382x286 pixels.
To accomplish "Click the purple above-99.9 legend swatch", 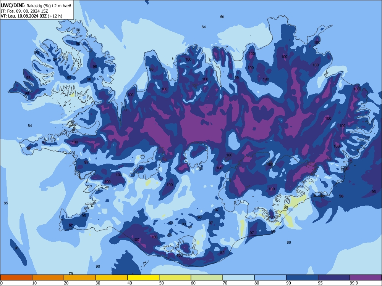I will coord(366,278).
